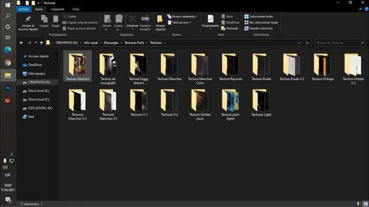Select the Textura foggy dreams folder

pyautogui.click(x=139, y=69)
